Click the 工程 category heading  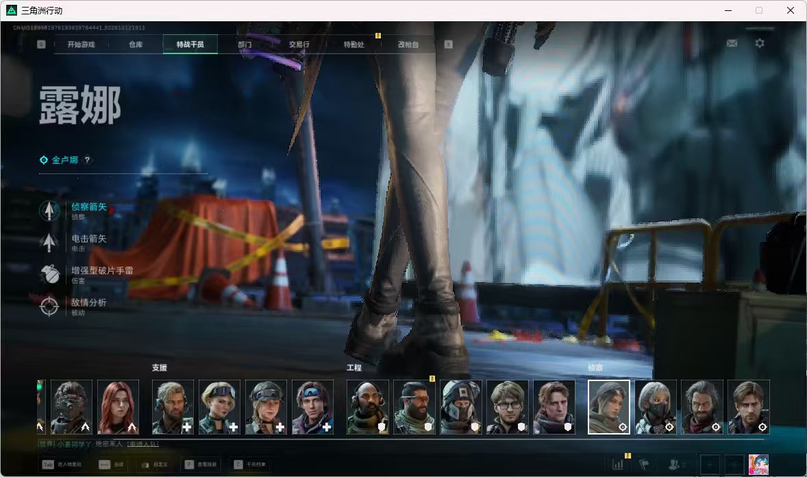(354, 367)
